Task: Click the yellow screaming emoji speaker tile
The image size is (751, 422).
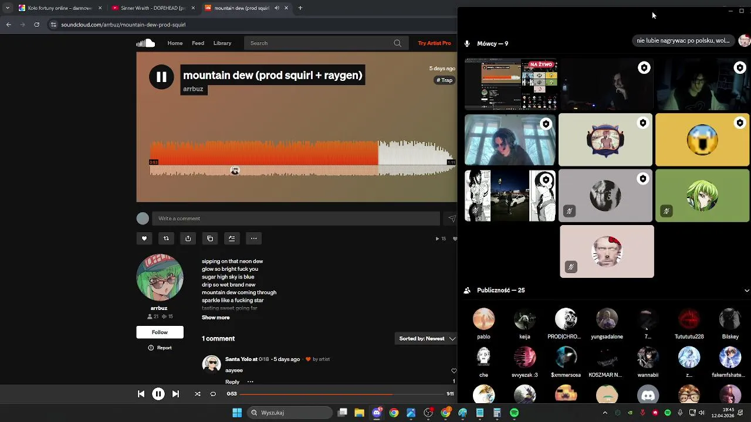Action: pyautogui.click(x=702, y=139)
